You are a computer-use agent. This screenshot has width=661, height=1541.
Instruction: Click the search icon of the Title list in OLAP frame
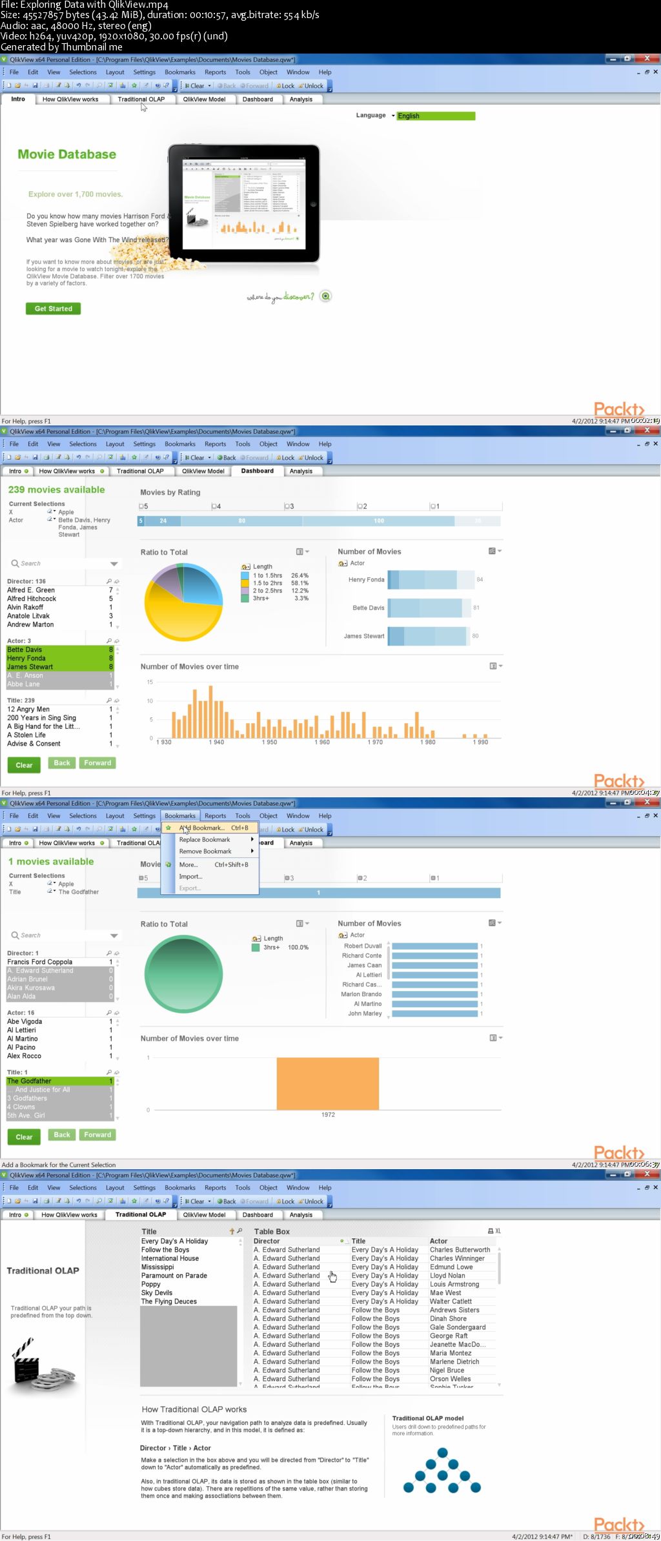[x=239, y=1231]
